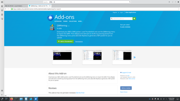Go forward with the forward arrow
This screenshot has width=180, height=101.
coord(8,9)
